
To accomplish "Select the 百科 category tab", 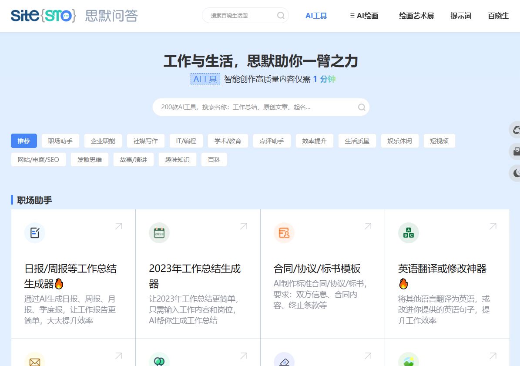I will (214, 159).
